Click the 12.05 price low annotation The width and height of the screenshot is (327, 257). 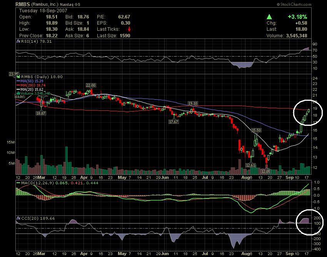click(266, 172)
